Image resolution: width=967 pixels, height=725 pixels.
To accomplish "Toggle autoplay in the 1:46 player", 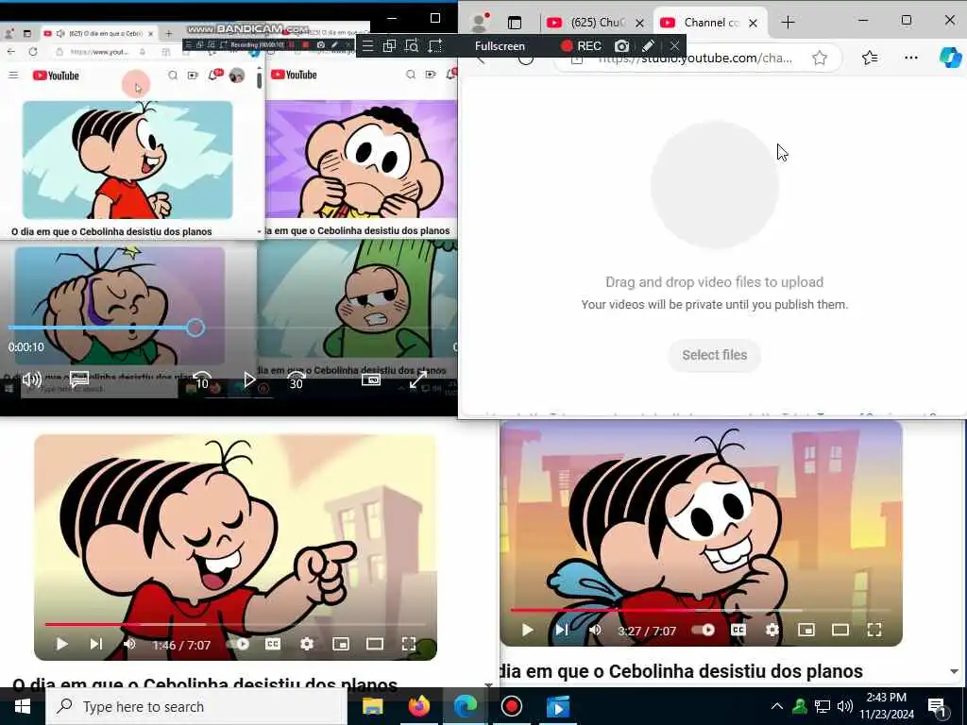I will 238,644.
